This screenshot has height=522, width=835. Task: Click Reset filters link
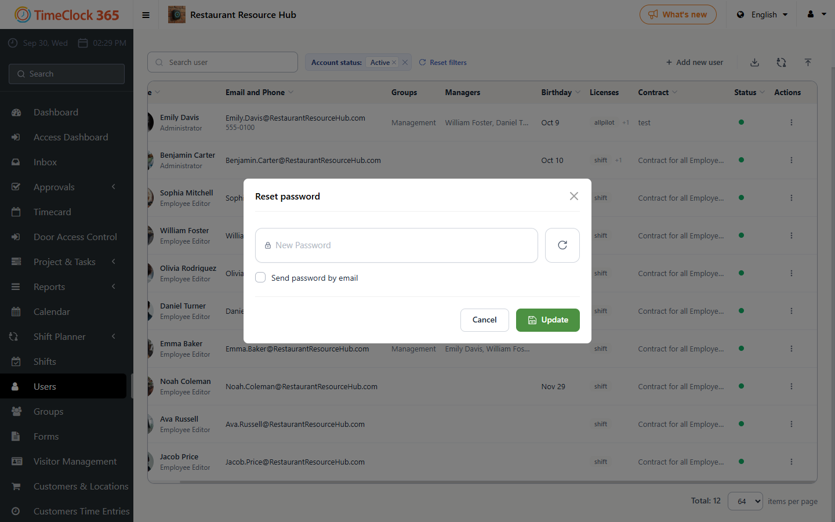[443, 63]
